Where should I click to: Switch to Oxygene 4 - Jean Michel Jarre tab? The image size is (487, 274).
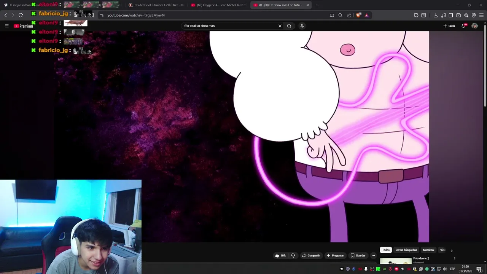point(219,5)
